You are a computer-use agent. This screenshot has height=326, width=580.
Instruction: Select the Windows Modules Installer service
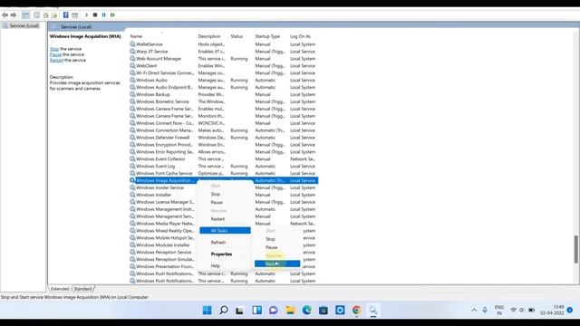[163, 245]
